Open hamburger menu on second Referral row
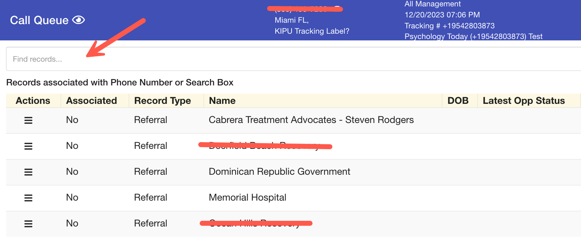 28,146
